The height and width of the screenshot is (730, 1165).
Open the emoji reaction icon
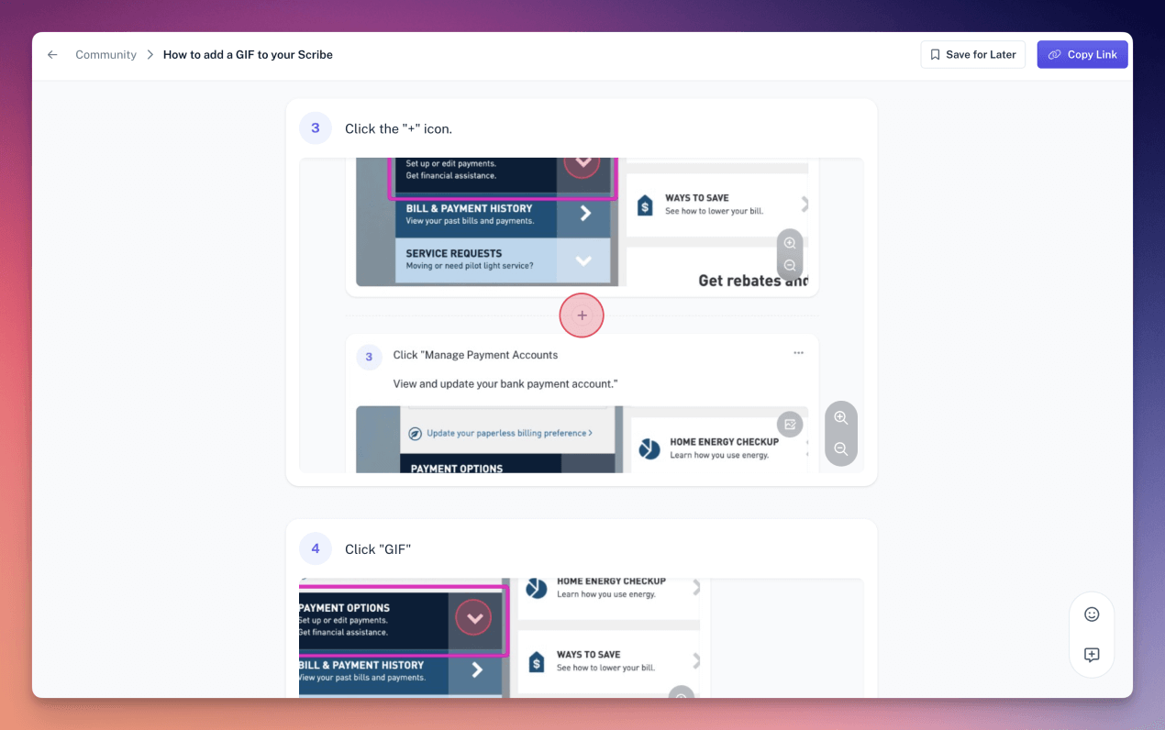coord(1092,614)
